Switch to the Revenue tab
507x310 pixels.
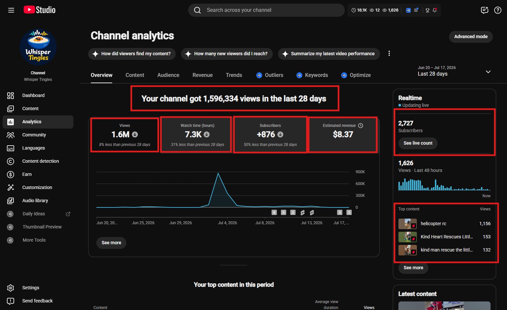(202, 75)
